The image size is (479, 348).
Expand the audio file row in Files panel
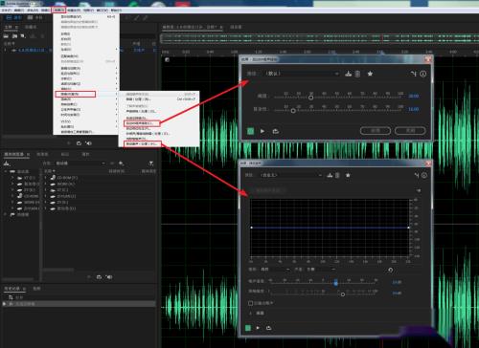[x=5, y=50]
